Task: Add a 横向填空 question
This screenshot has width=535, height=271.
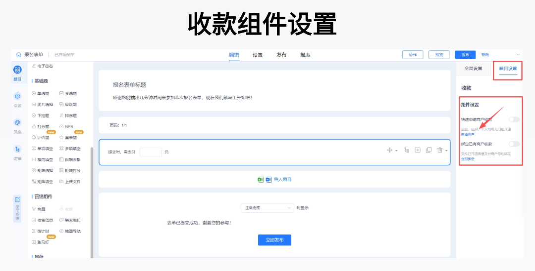Action: coord(42,159)
